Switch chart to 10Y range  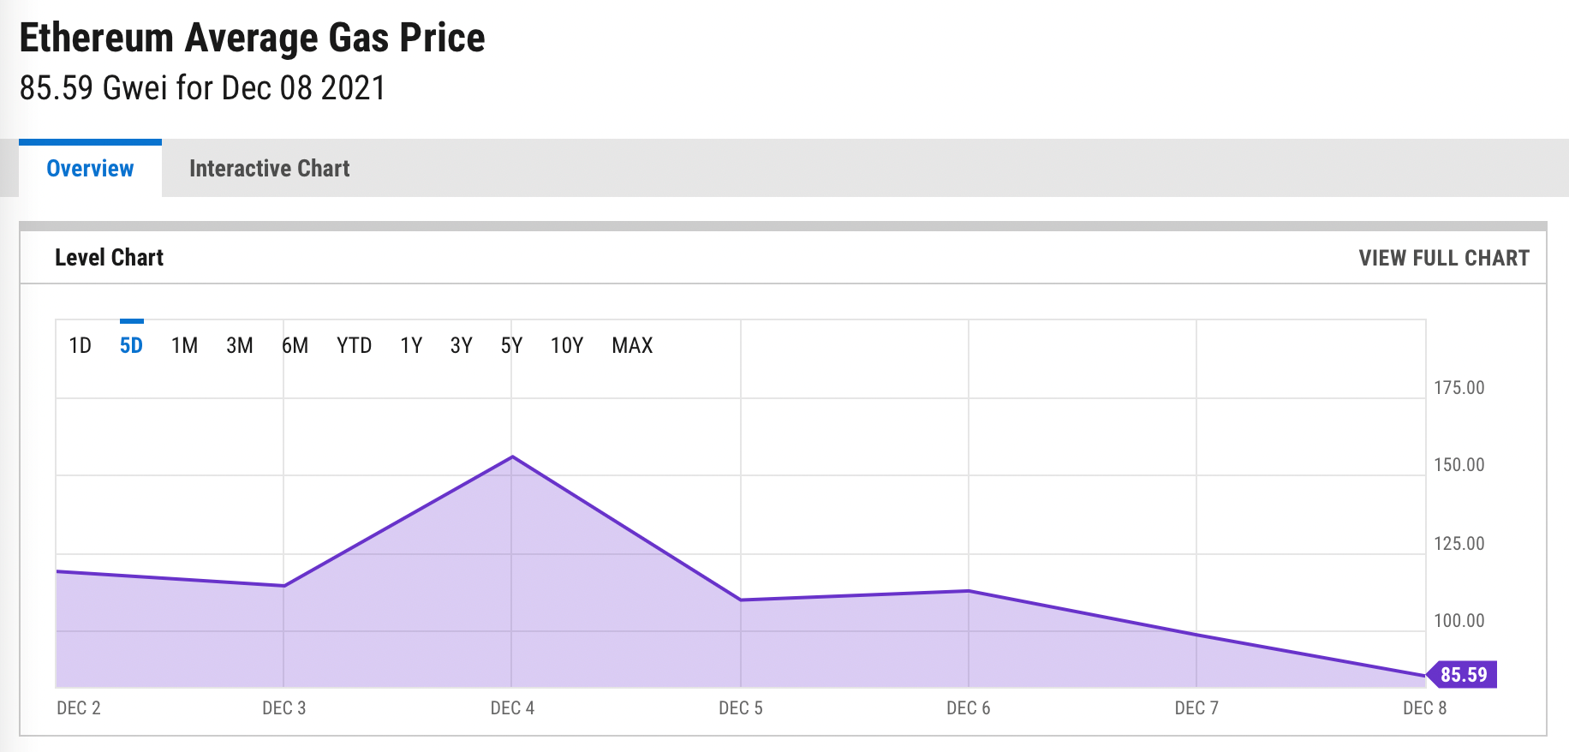(x=567, y=345)
